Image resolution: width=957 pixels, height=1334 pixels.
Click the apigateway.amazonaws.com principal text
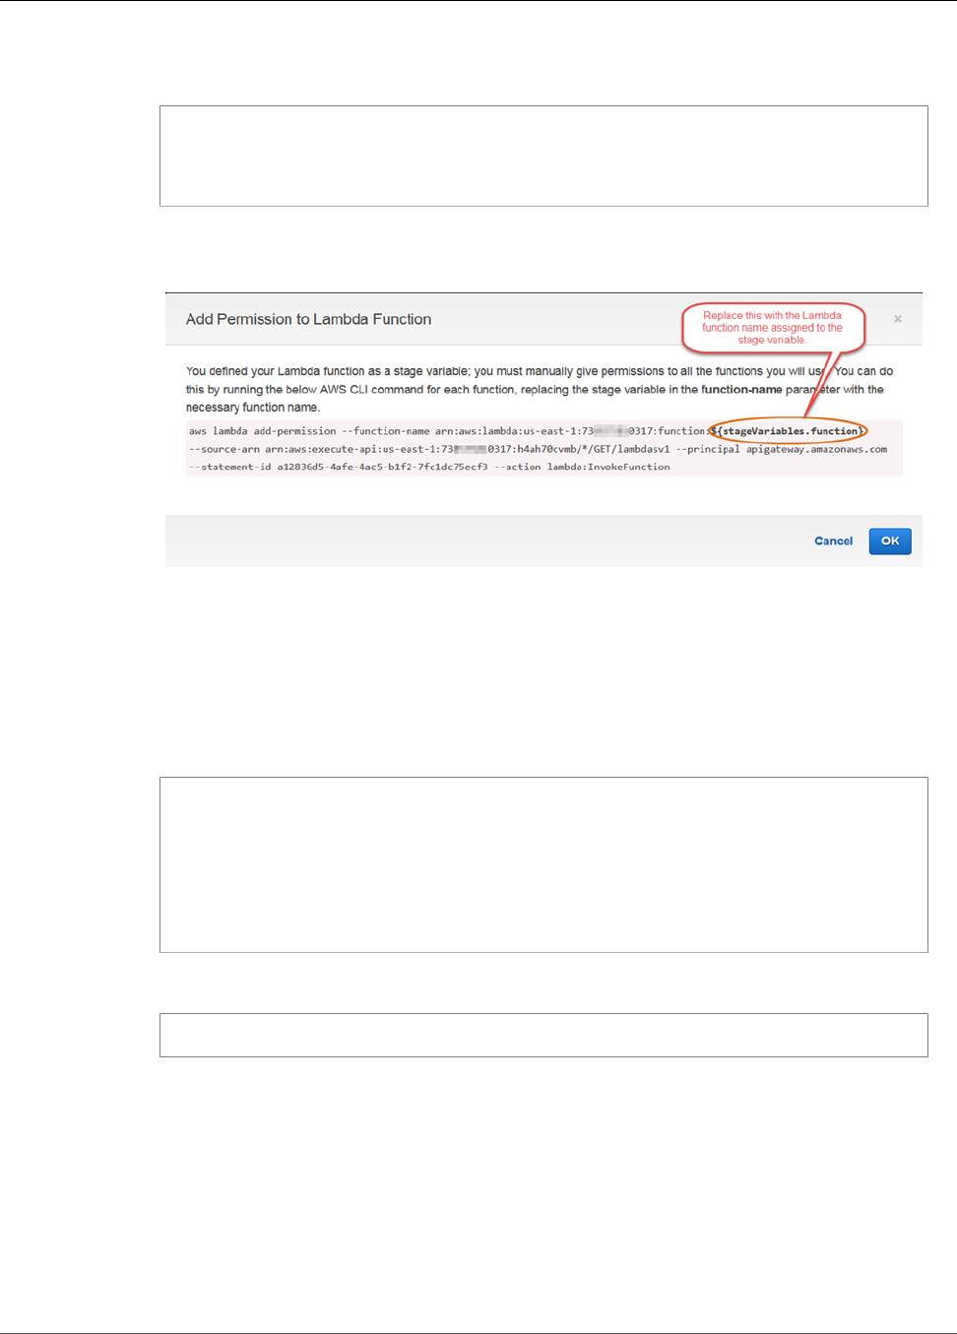pyautogui.click(x=816, y=449)
